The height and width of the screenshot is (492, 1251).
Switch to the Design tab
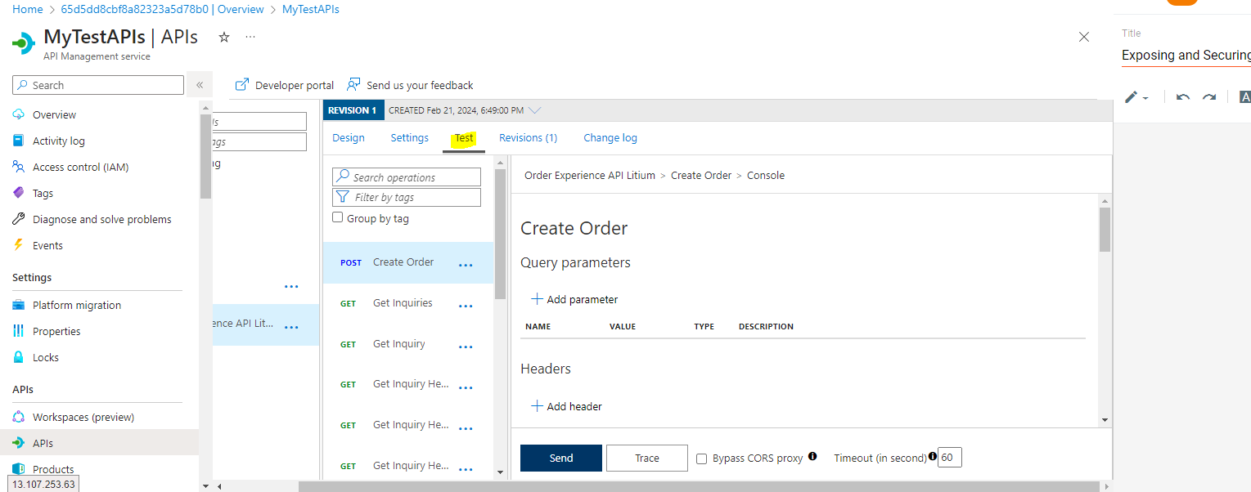click(x=349, y=138)
